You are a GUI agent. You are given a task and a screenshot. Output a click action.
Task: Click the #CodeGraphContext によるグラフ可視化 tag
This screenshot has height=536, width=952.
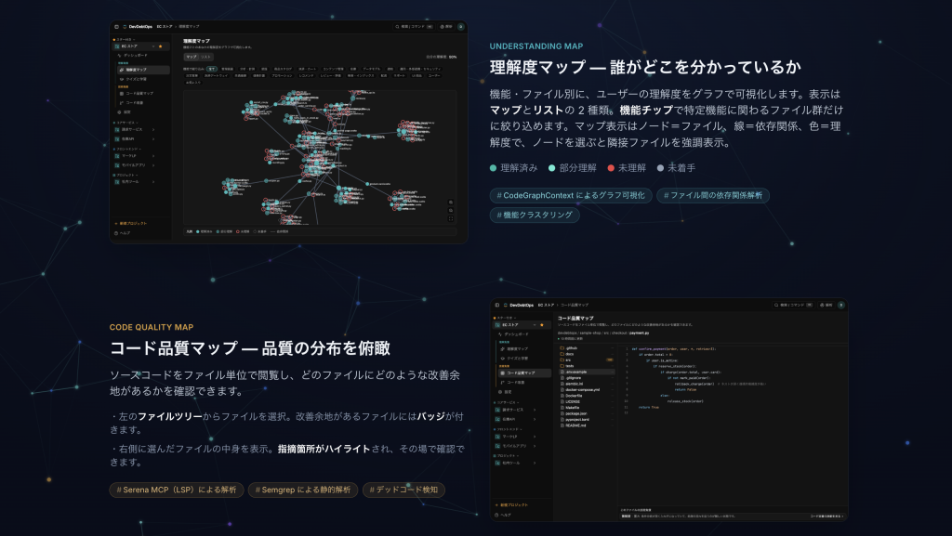(x=571, y=195)
